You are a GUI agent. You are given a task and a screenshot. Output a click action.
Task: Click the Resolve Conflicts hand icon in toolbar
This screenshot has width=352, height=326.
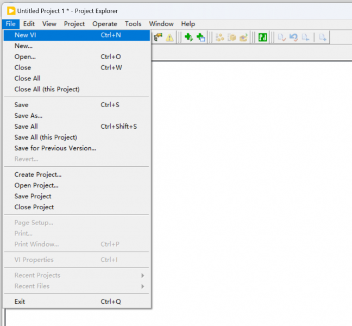pos(158,37)
